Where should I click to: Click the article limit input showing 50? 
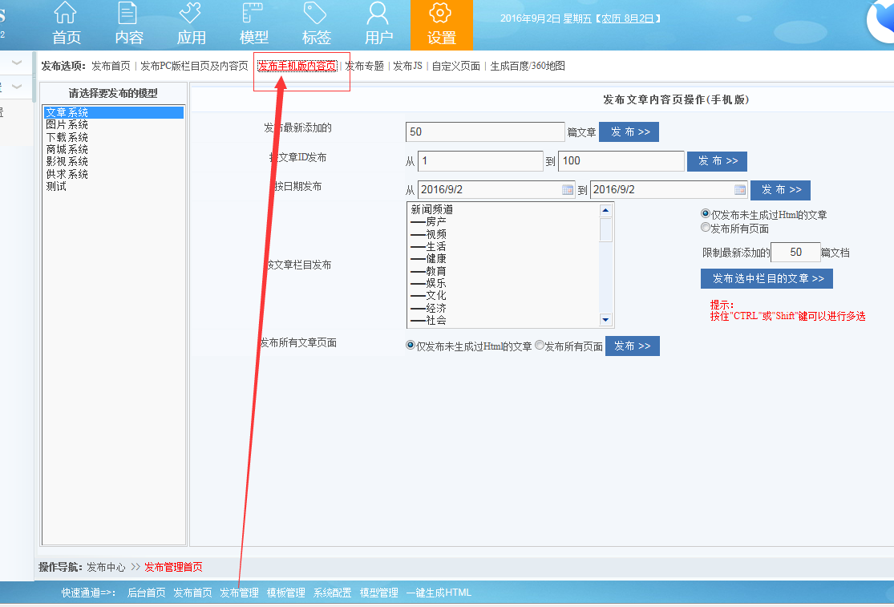(795, 252)
